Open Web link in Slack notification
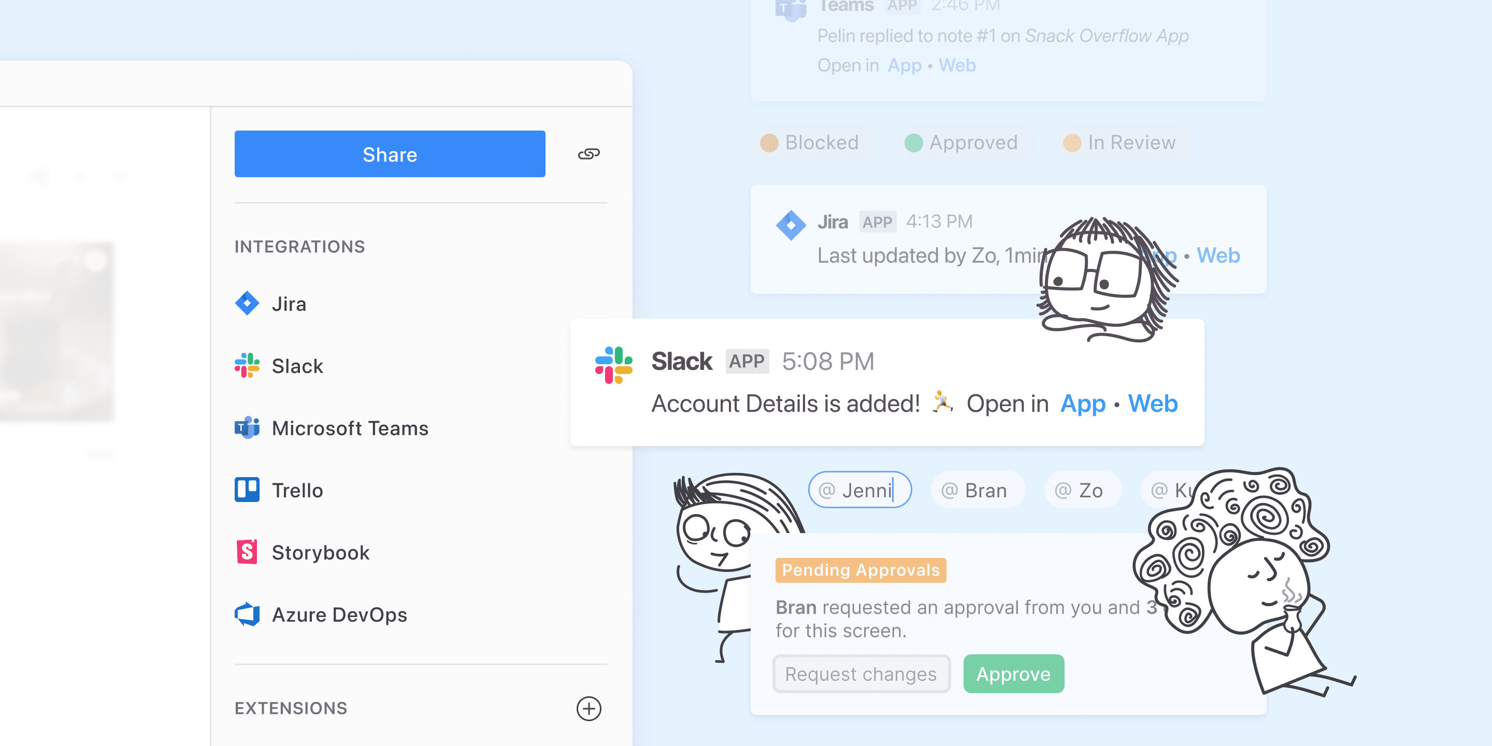 1152,404
